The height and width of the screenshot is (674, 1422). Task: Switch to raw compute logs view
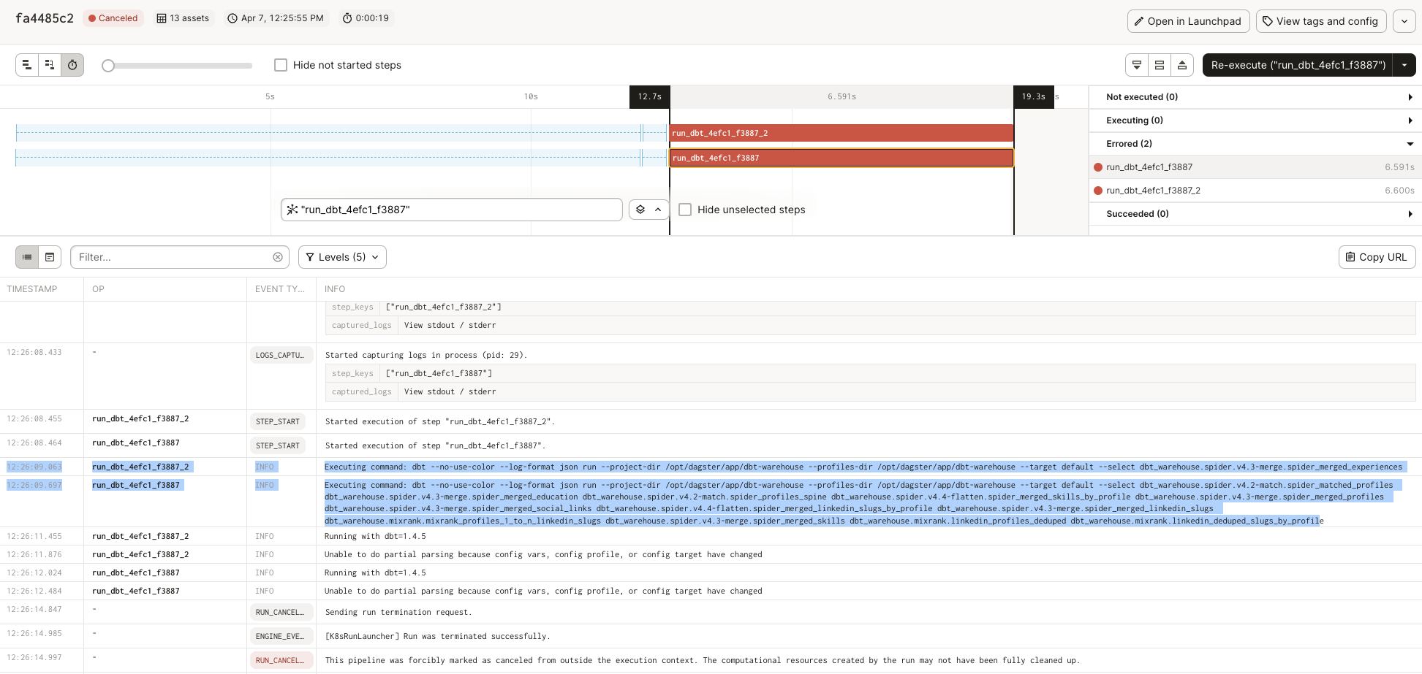point(50,257)
